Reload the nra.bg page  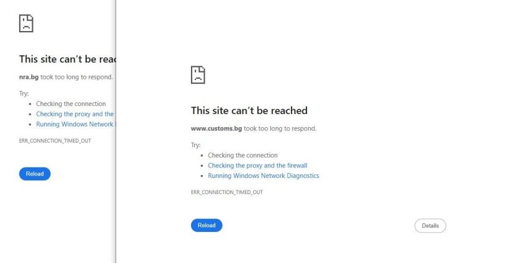click(x=35, y=174)
